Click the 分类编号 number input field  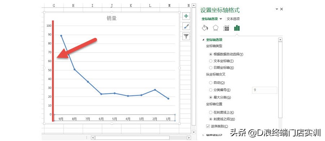point(265,90)
